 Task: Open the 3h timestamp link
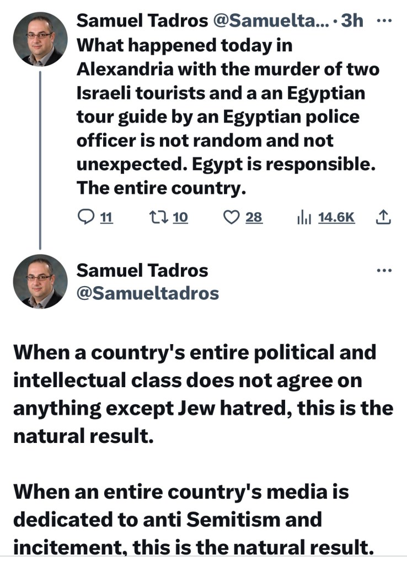(x=353, y=20)
